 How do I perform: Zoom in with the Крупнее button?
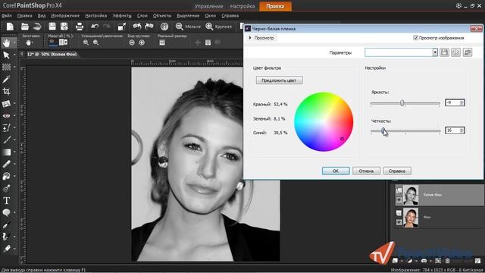pyautogui.click(x=219, y=27)
